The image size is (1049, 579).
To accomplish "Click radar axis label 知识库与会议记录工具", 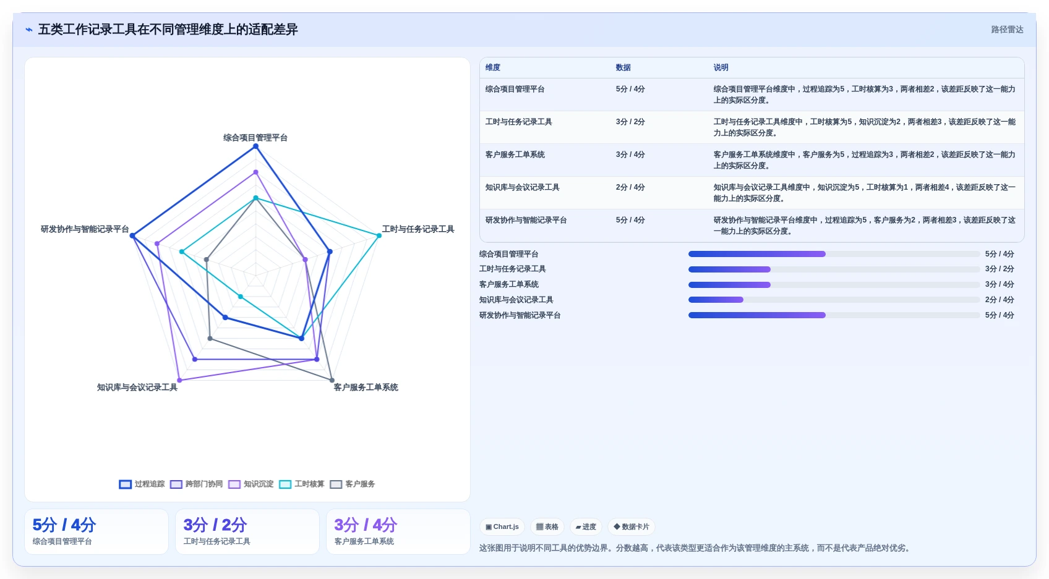I will (137, 387).
